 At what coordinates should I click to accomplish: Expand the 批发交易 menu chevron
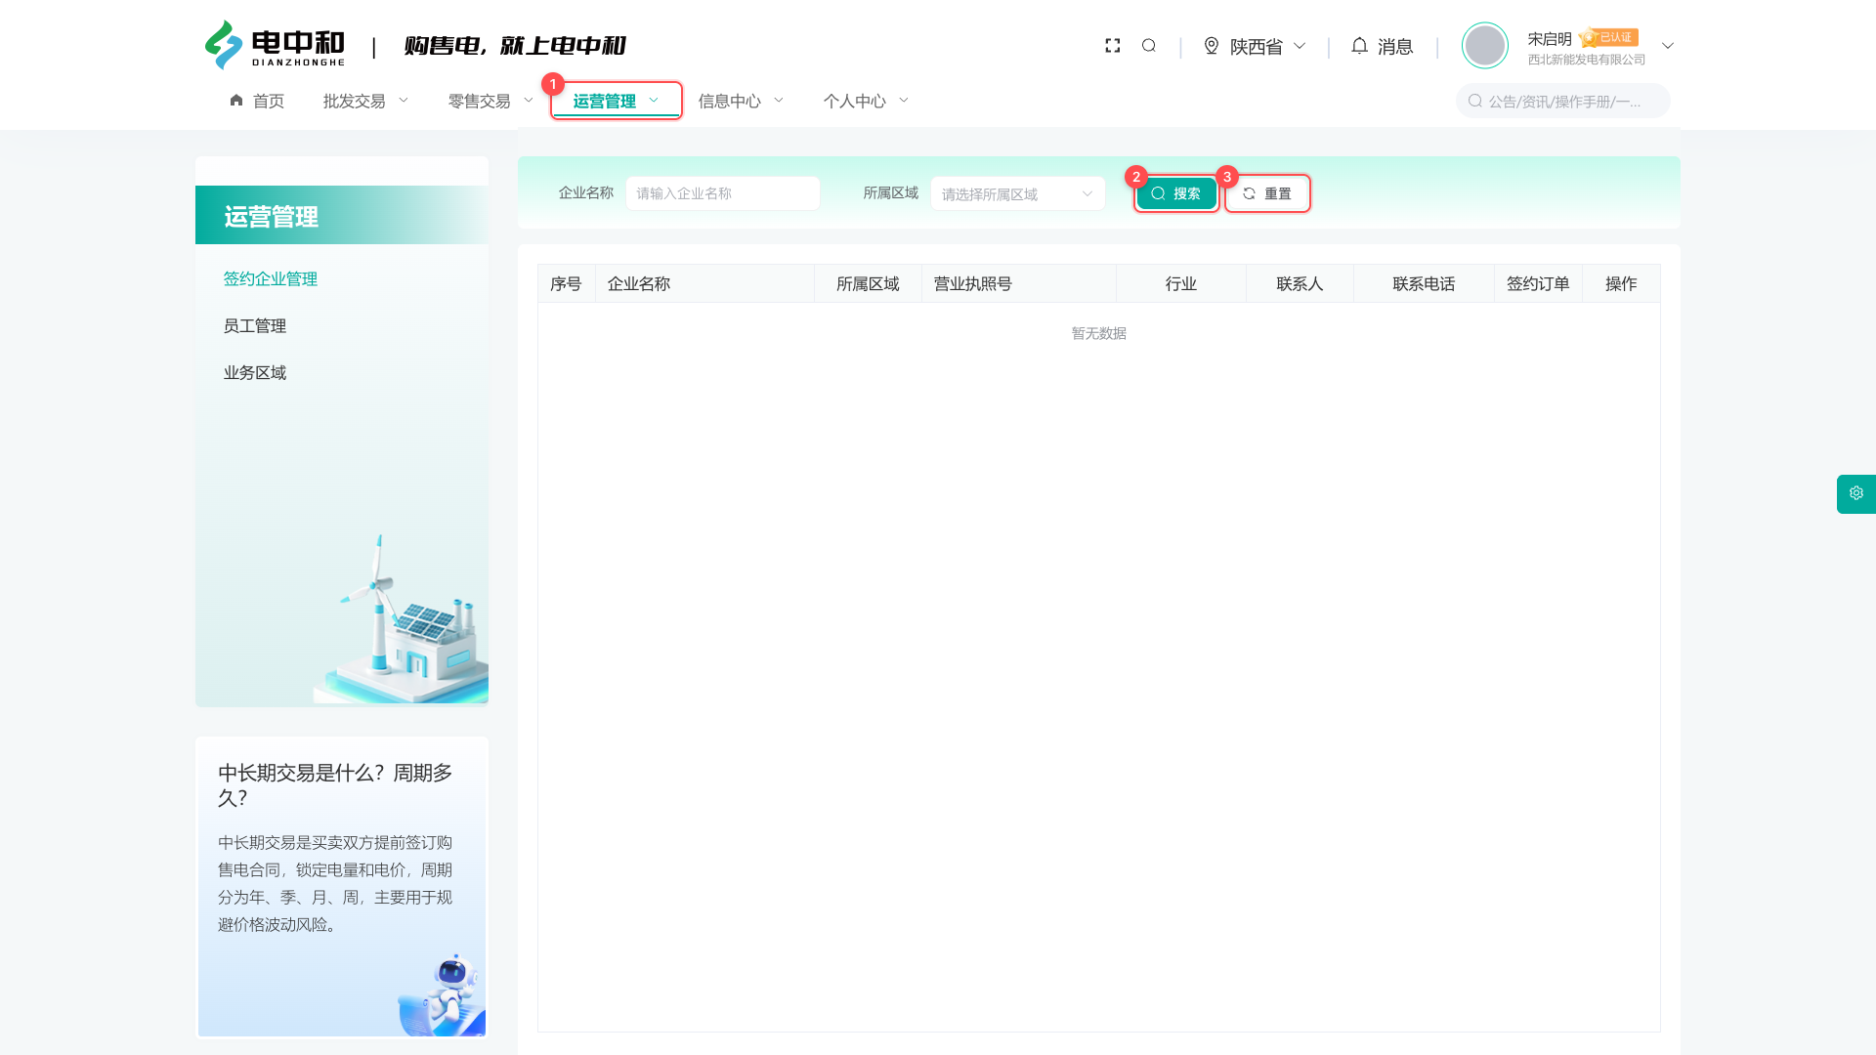404,101
